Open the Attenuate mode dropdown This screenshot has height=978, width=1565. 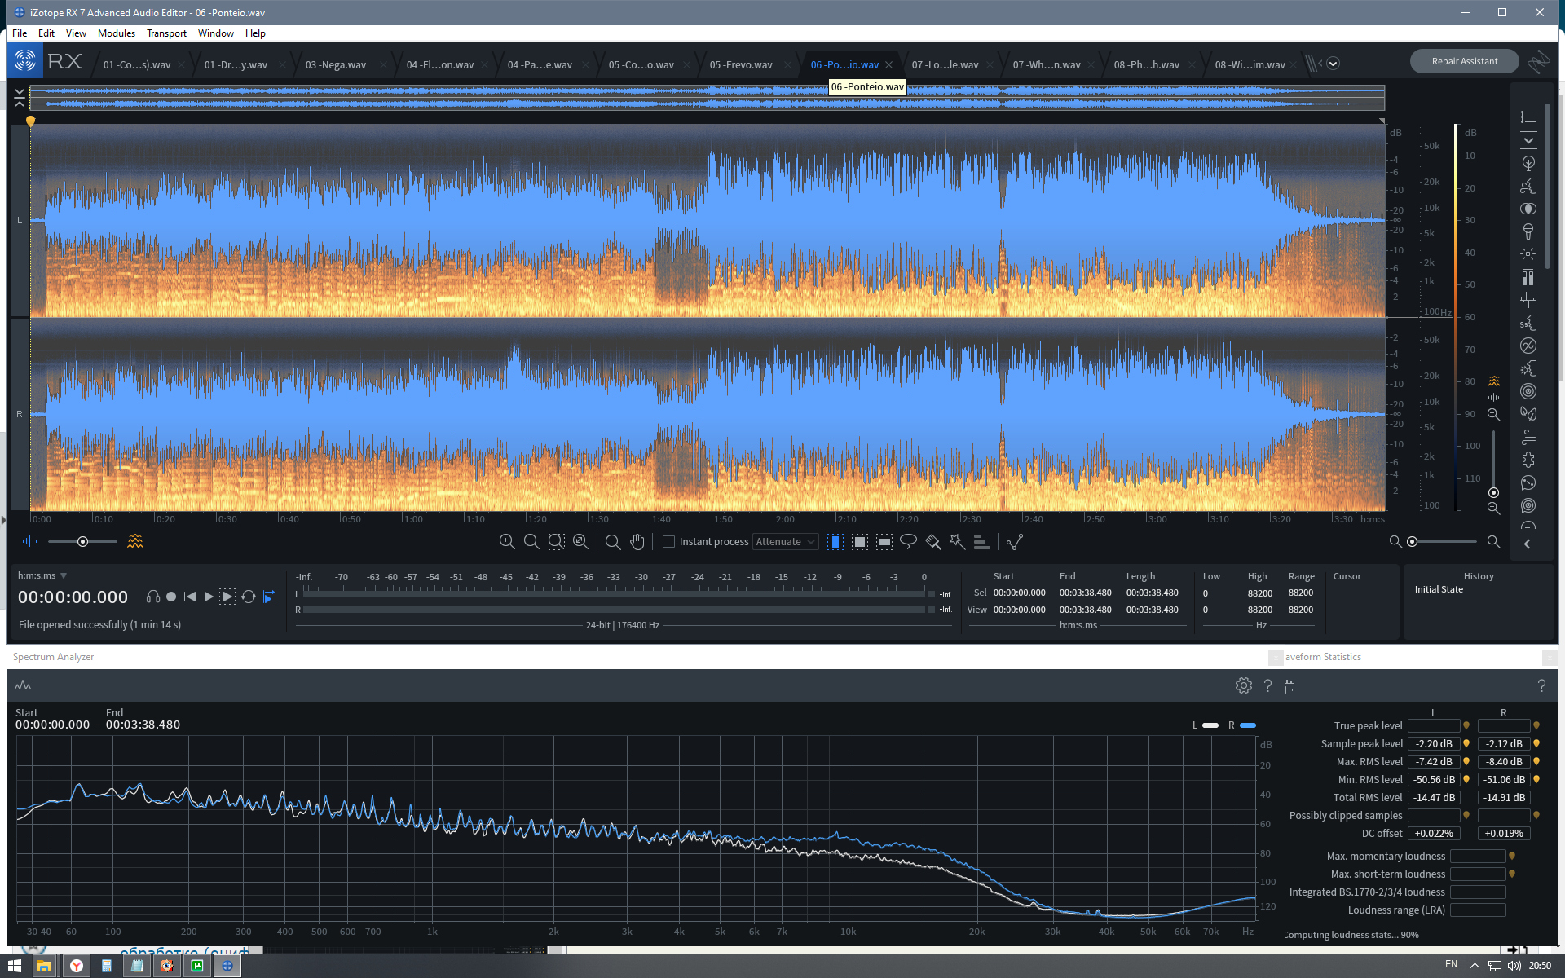[785, 542]
